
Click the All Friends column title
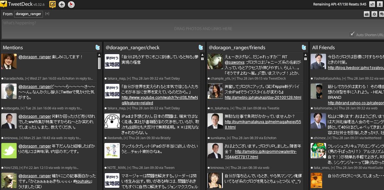(323, 47)
